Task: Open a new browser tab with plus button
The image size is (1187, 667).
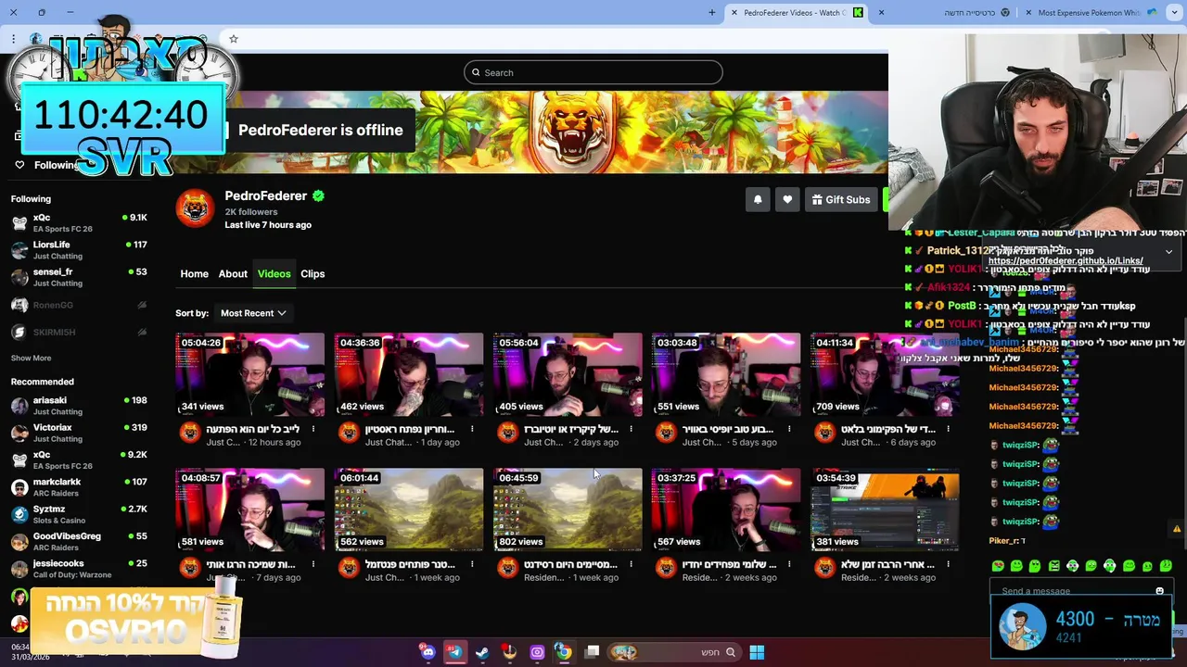Action: click(712, 13)
